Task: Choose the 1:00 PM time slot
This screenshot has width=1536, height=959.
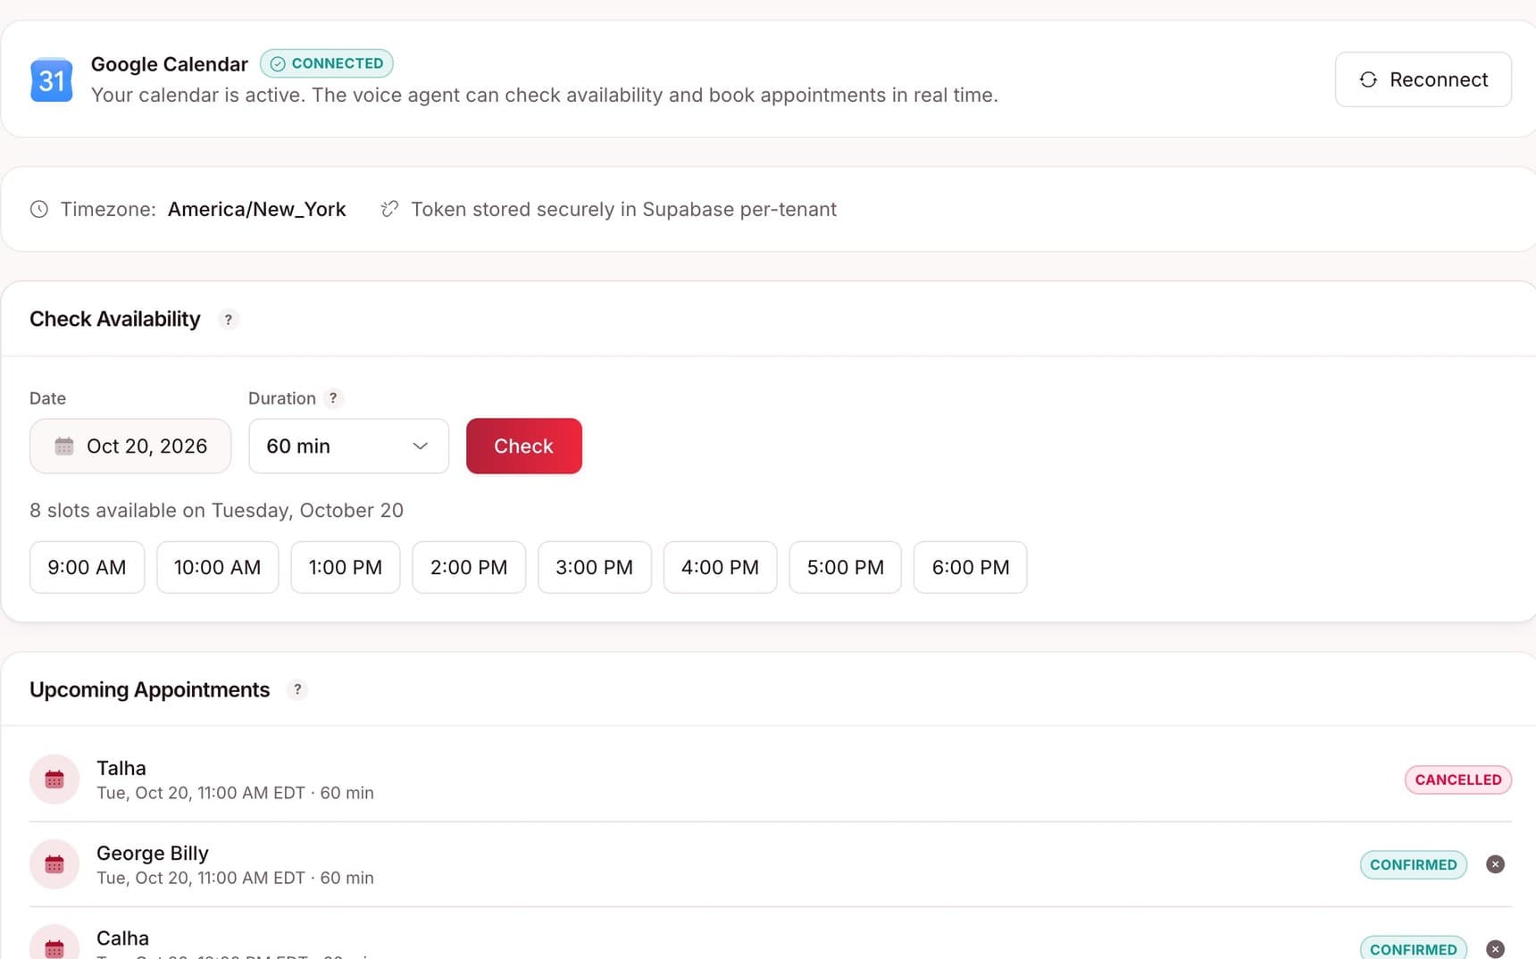Action: [346, 567]
